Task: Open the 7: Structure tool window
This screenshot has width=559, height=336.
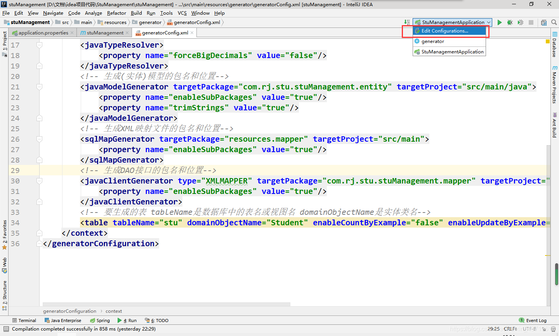Action: (4, 295)
